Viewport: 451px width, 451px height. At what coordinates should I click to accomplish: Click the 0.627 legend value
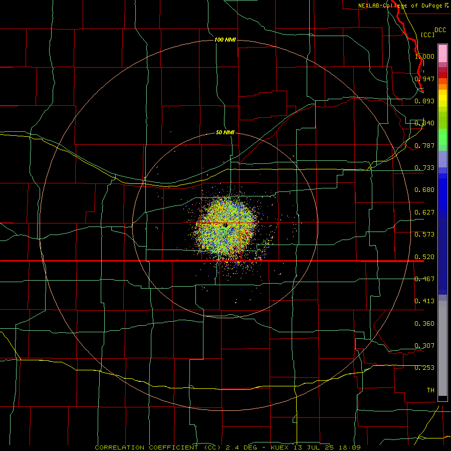tap(424, 212)
